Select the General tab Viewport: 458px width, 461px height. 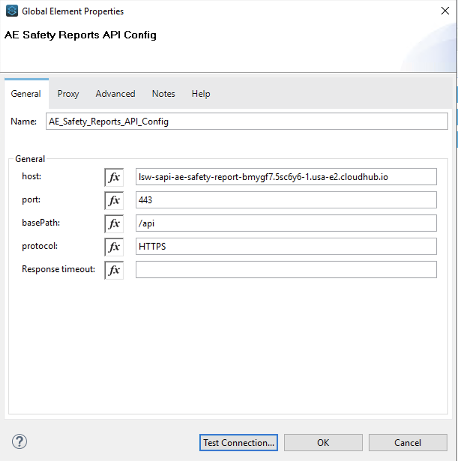click(x=26, y=94)
